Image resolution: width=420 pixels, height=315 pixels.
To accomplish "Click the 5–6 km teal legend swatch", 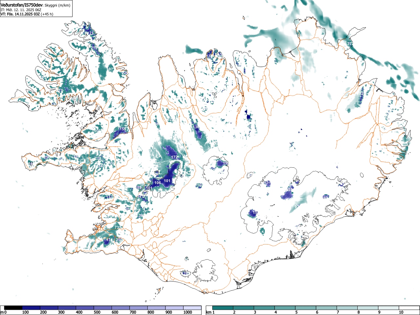I will tap(306, 308).
